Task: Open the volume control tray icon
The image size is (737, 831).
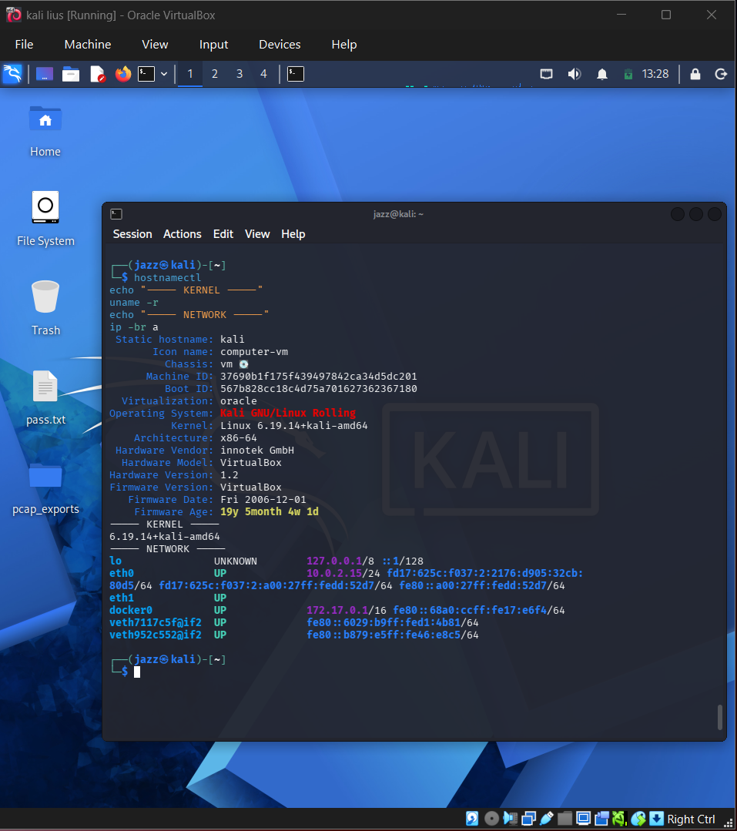Action: [x=575, y=74]
